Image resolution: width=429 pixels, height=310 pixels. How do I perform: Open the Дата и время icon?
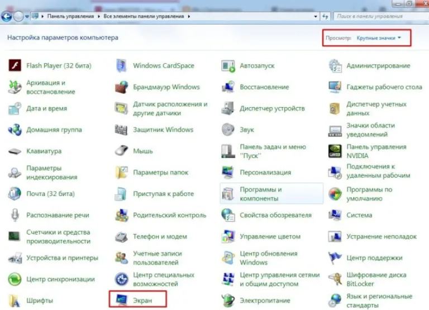pos(15,108)
